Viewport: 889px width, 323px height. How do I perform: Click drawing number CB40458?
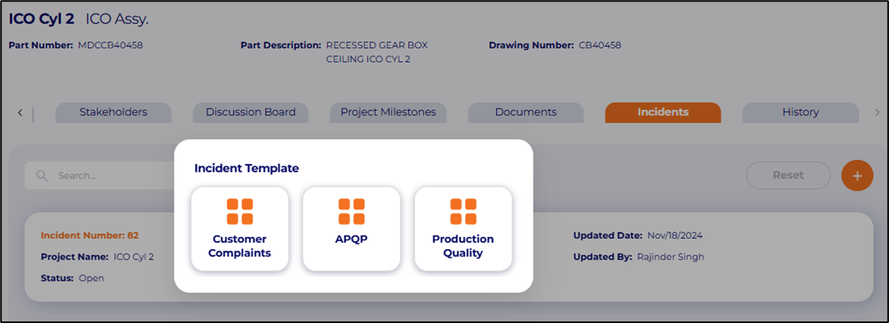(x=599, y=45)
